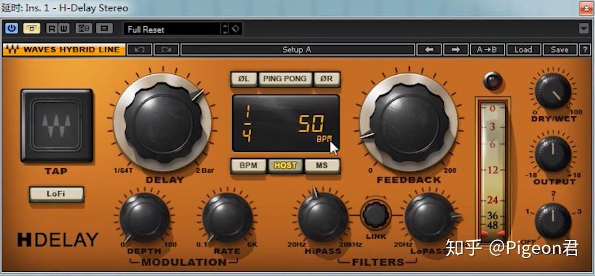Switch delay sync to BPM mode
This screenshot has height=276, width=595.
point(248,165)
